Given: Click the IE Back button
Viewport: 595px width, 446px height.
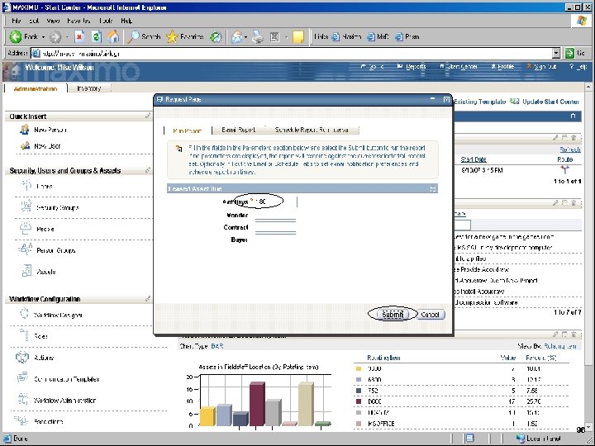Looking at the screenshot, I should (26, 37).
